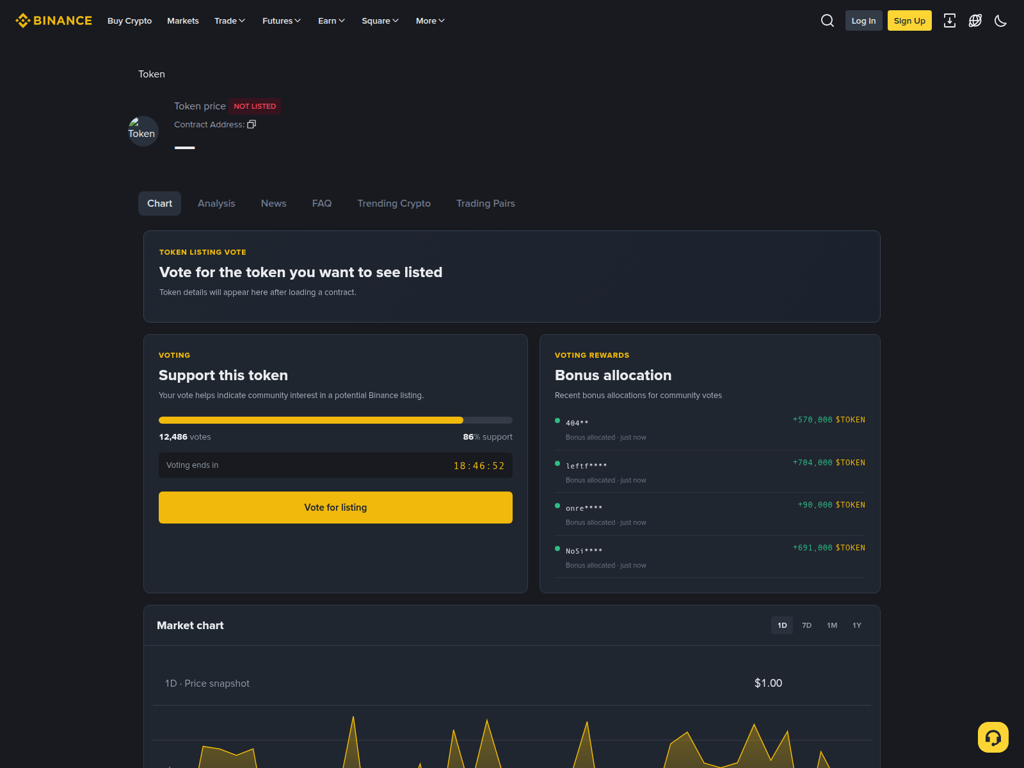The height and width of the screenshot is (768, 1024).
Task: Open the search magnifier icon
Action: tap(828, 20)
